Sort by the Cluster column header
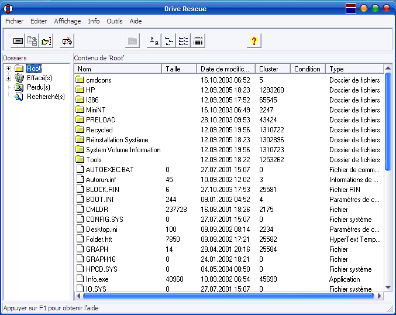Viewport: 396px width, 315px height. coord(273,69)
